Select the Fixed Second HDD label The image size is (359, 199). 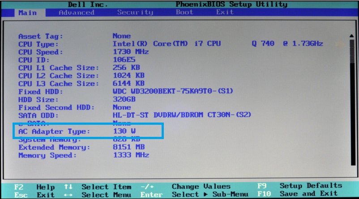pos(56,107)
